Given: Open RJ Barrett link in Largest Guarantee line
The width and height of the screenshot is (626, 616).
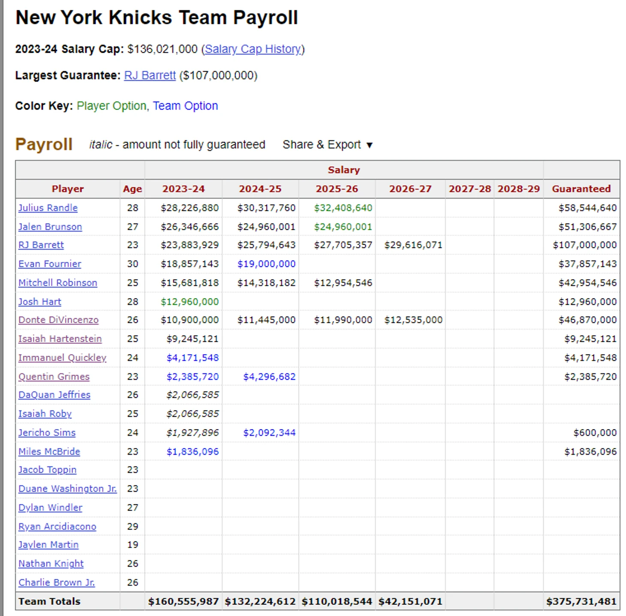Looking at the screenshot, I should (x=150, y=75).
